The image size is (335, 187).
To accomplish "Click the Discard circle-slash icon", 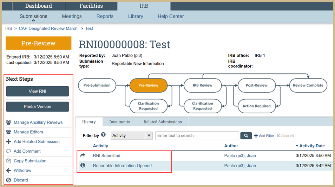I will tap(9, 180).
